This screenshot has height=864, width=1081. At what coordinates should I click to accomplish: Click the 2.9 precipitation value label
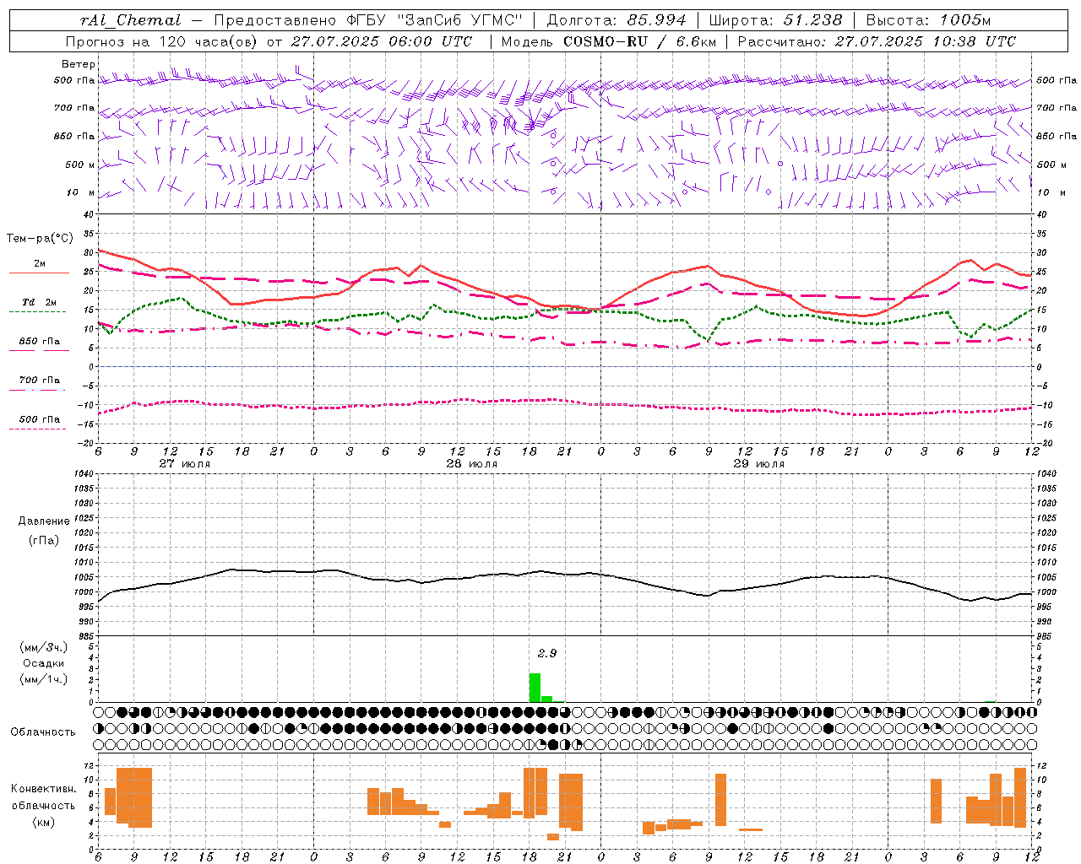click(547, 653)
